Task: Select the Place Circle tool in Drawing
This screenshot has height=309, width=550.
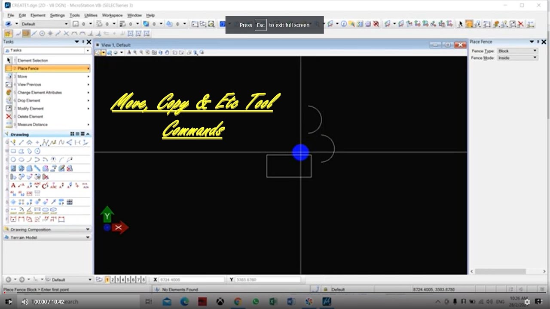Action: click(x=14, y=160)
